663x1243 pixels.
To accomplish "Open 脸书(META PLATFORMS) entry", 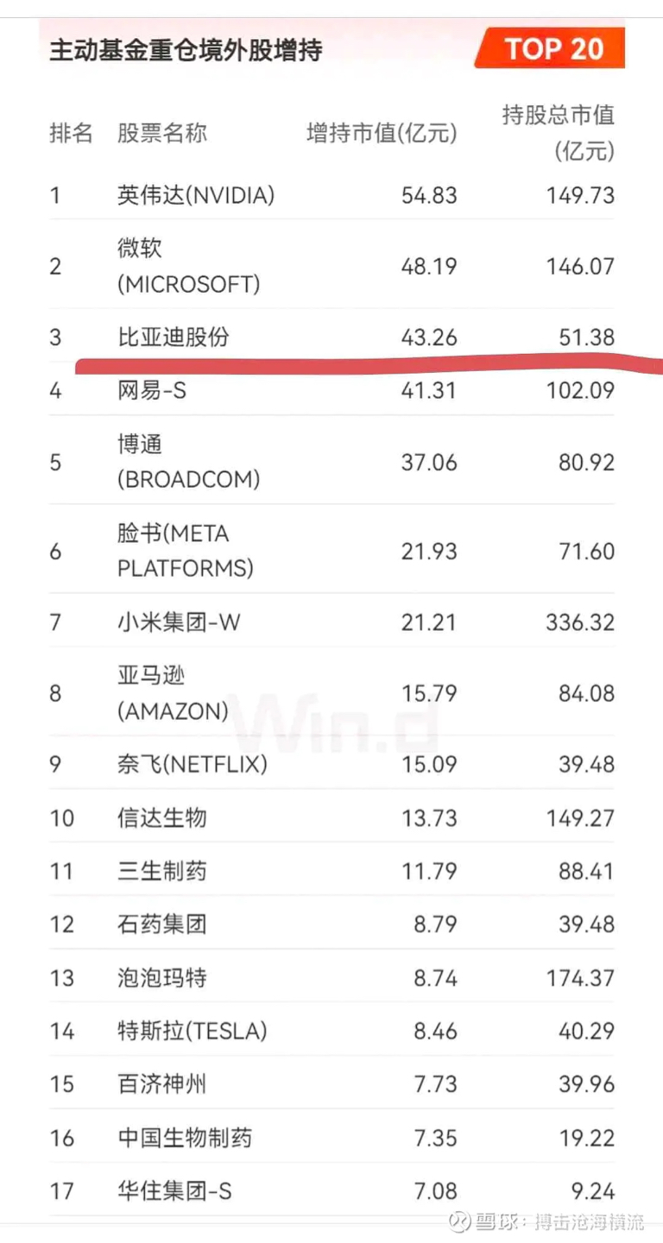I will coord(186,551).
